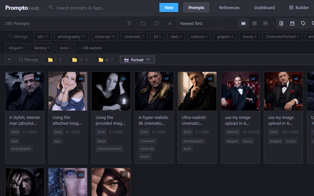314x196 pixels.
Task: Click the document display icon
Action: pyautogui.click(x=281, y=23)
